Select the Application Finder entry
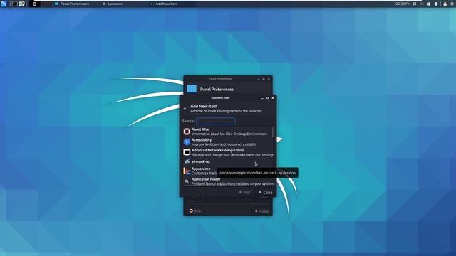456x256 pixels. coord(228,181)
